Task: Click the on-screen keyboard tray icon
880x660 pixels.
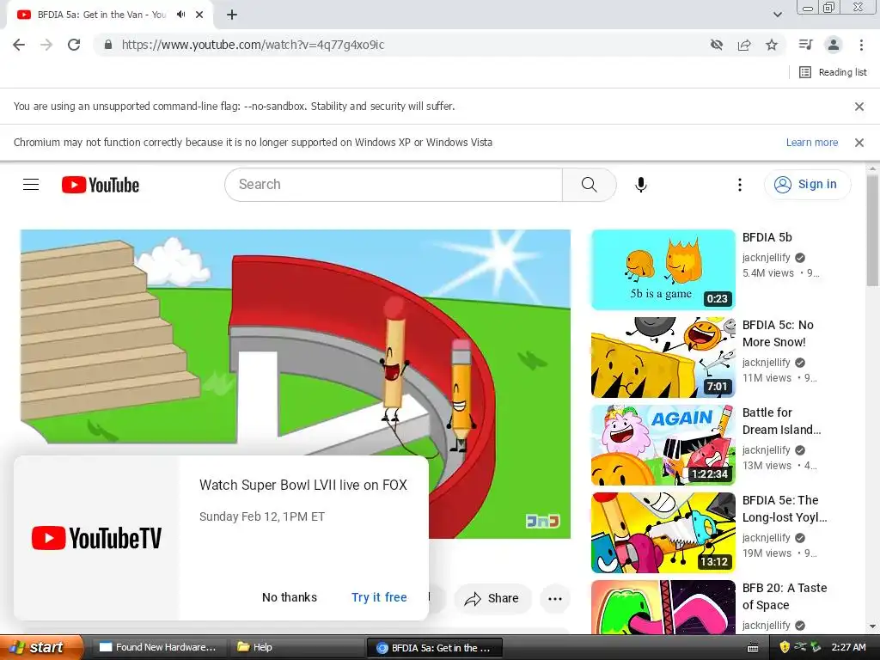Action: (753, 648)
